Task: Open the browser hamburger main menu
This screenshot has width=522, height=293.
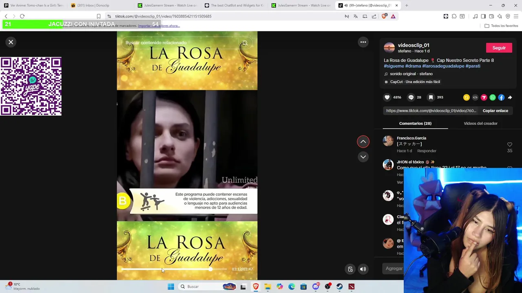Action: coord(516,16)
